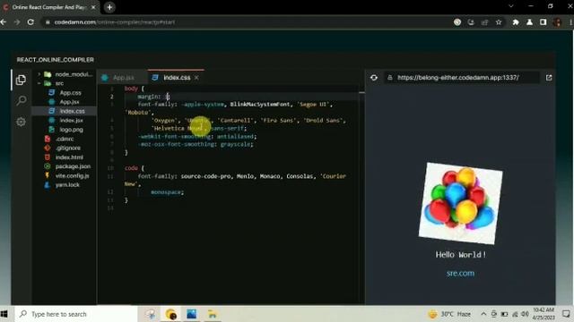Open vite.config.js in file tree

click(72, 175)
